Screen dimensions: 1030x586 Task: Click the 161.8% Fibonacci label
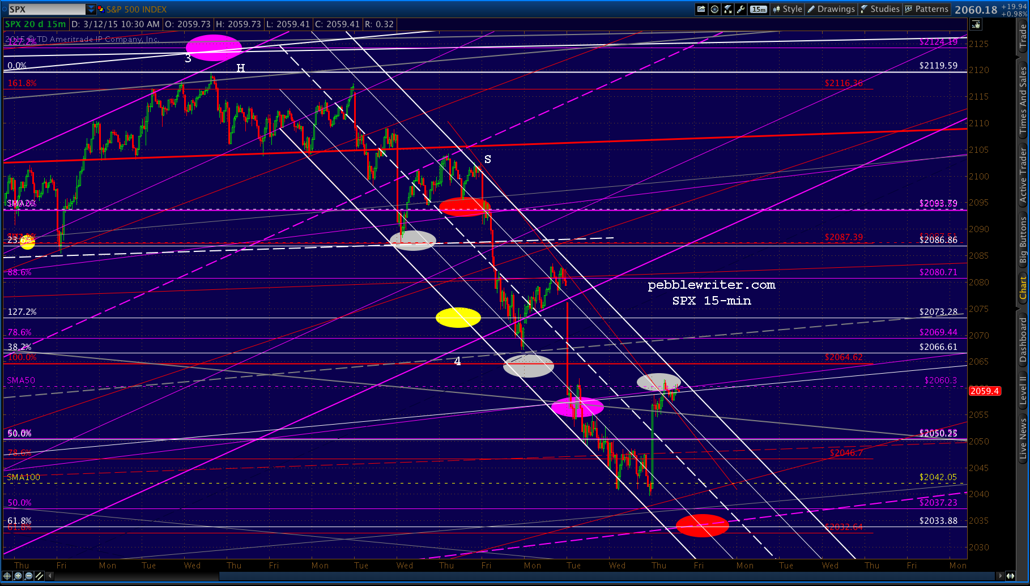pos(22,83)
